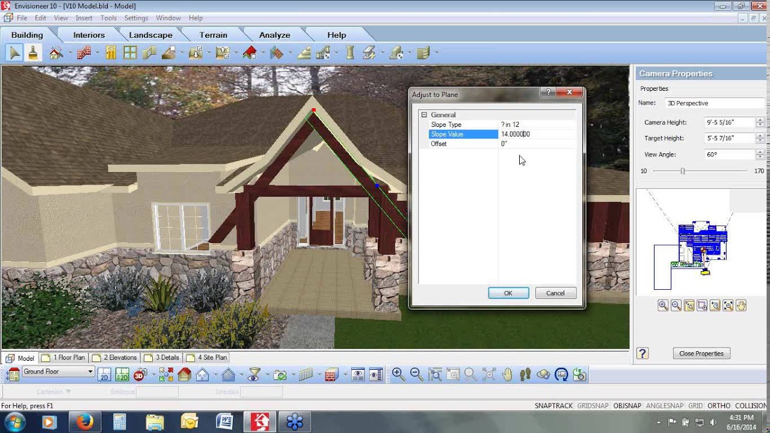
Task: Click the view filter funnel icon
Action: [x=254, y=375]
